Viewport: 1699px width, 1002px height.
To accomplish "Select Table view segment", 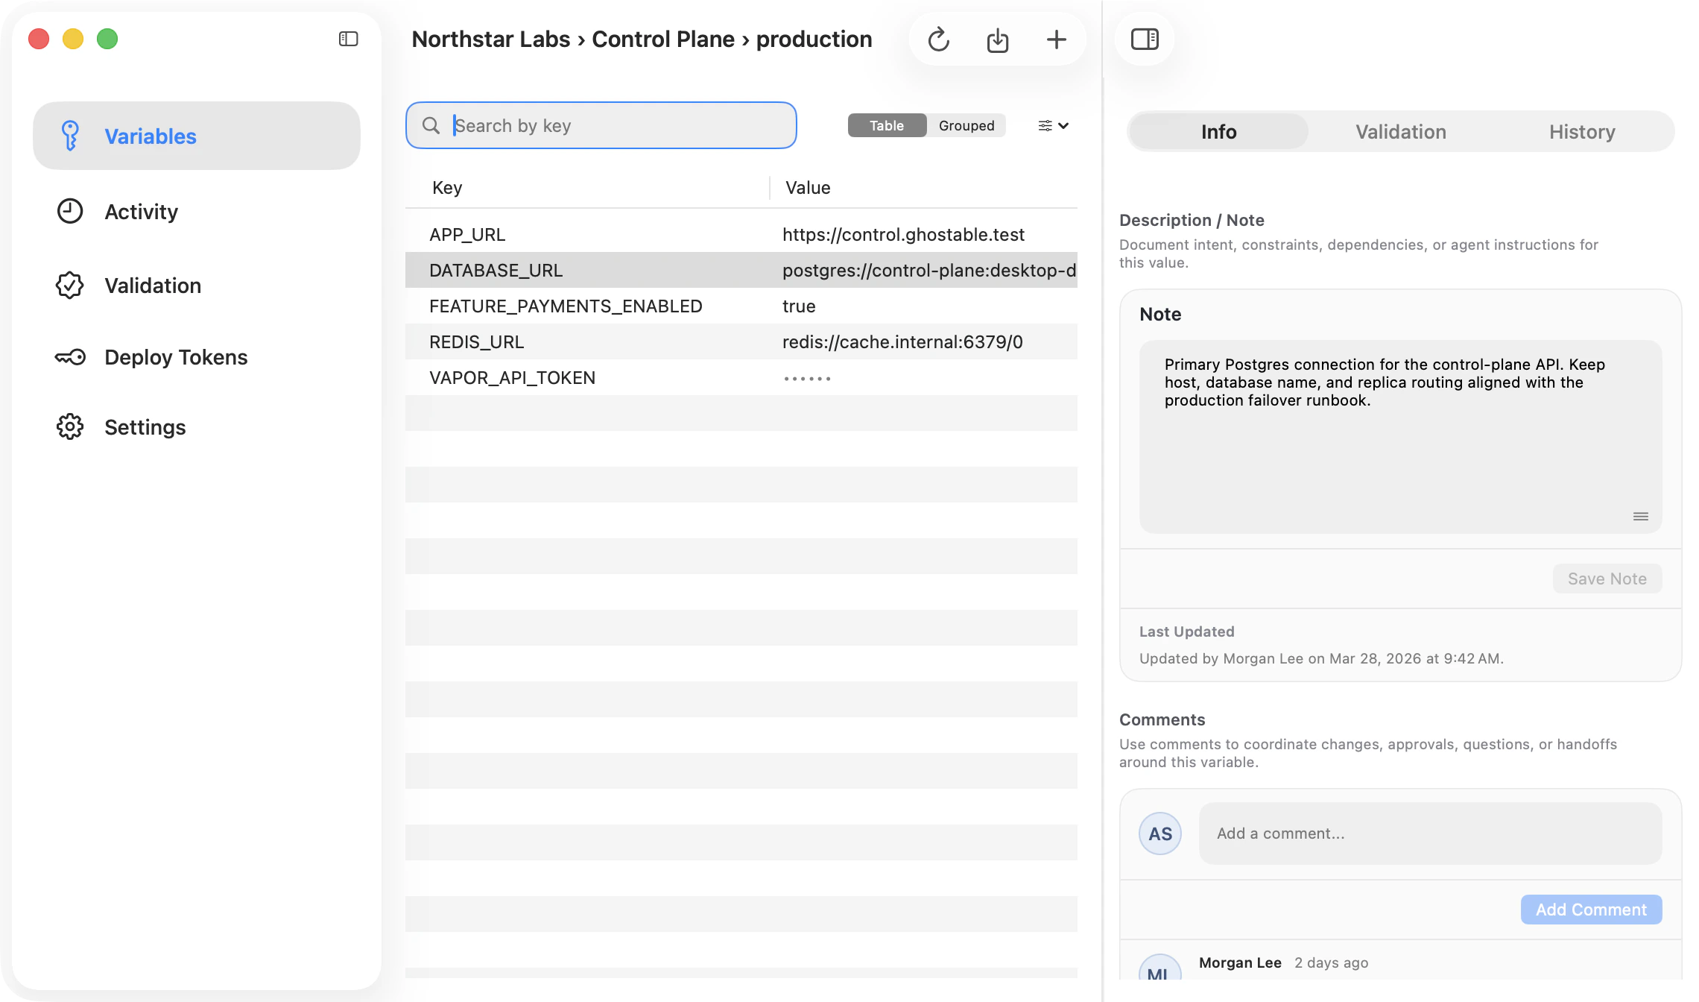I will point(886,125).
